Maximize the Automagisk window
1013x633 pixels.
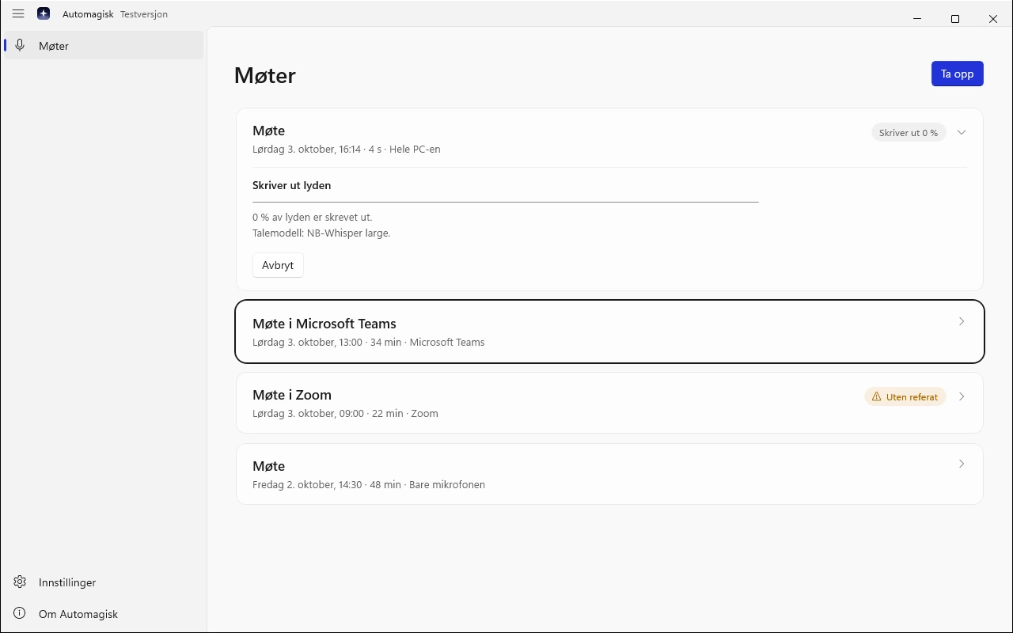pyautogui.click(x=955, y=19)
